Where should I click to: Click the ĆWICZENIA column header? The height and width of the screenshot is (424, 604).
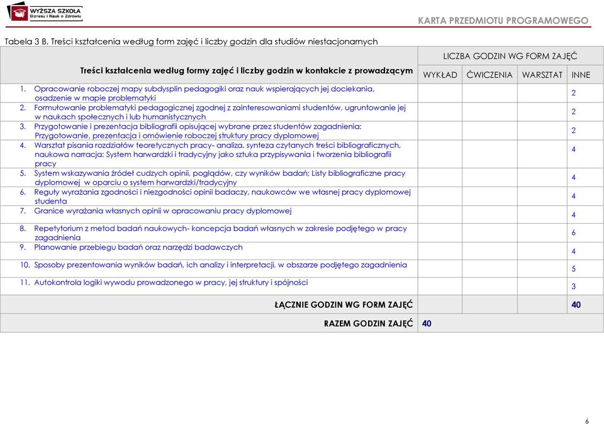489,75
